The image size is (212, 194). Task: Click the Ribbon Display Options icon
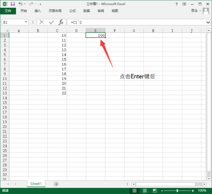coord(185,4)
